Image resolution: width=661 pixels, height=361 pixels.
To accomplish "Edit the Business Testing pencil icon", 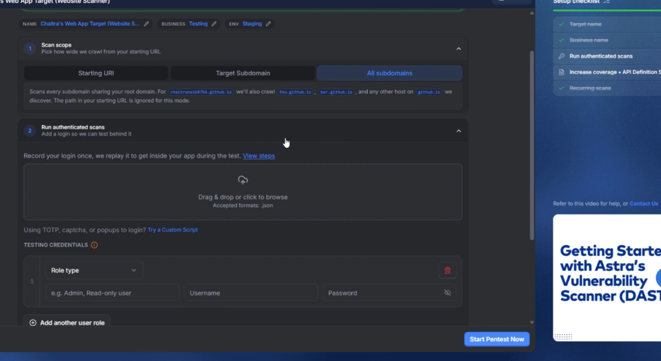I will (x=214, y=24).
